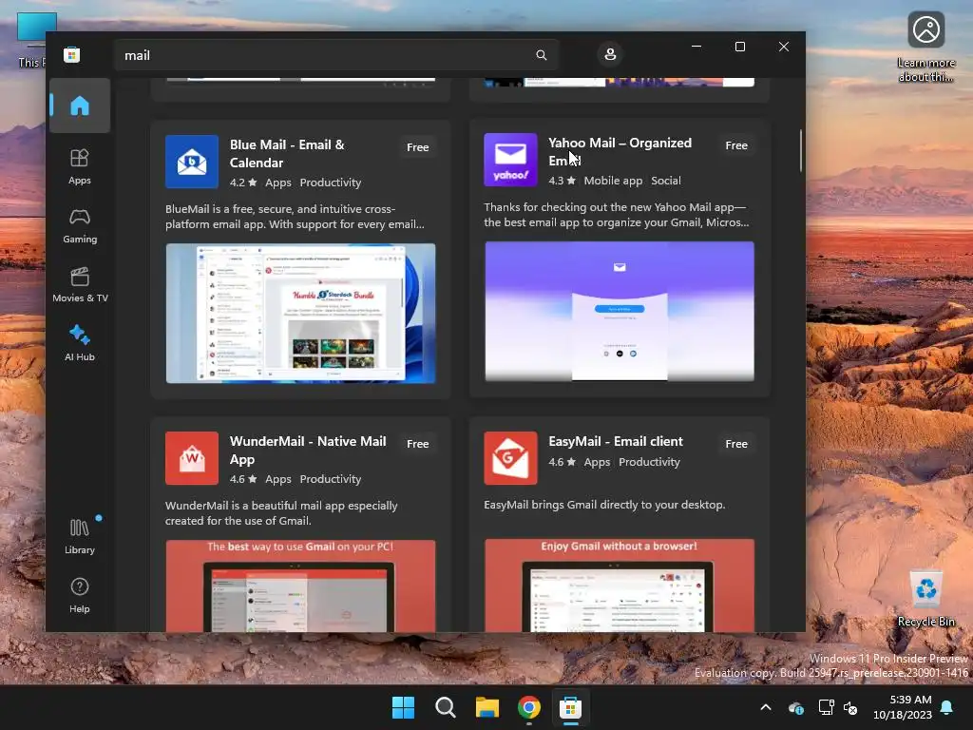This screenshot has height=730, width=973.
Task: Go to the Gaming section
Action: click(x=80, y=226)
